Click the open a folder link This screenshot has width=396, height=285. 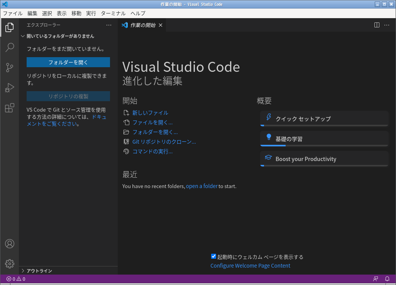click(202, 186)
